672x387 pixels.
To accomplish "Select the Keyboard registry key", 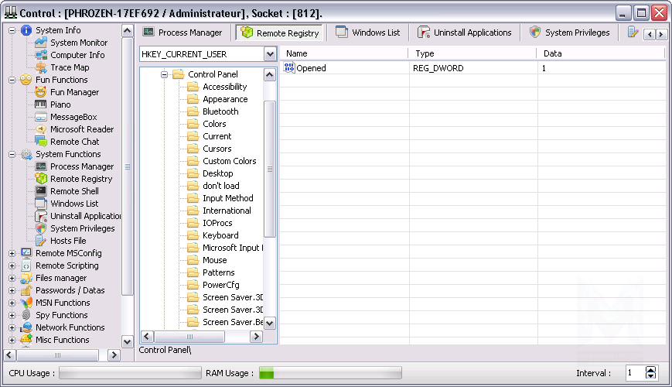I will click(x=220, y=235).
